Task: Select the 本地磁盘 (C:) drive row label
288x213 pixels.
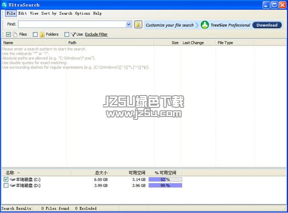Action: point(28,179)
